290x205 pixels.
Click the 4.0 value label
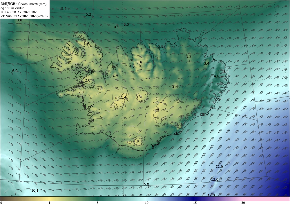(x=104, y=74)
